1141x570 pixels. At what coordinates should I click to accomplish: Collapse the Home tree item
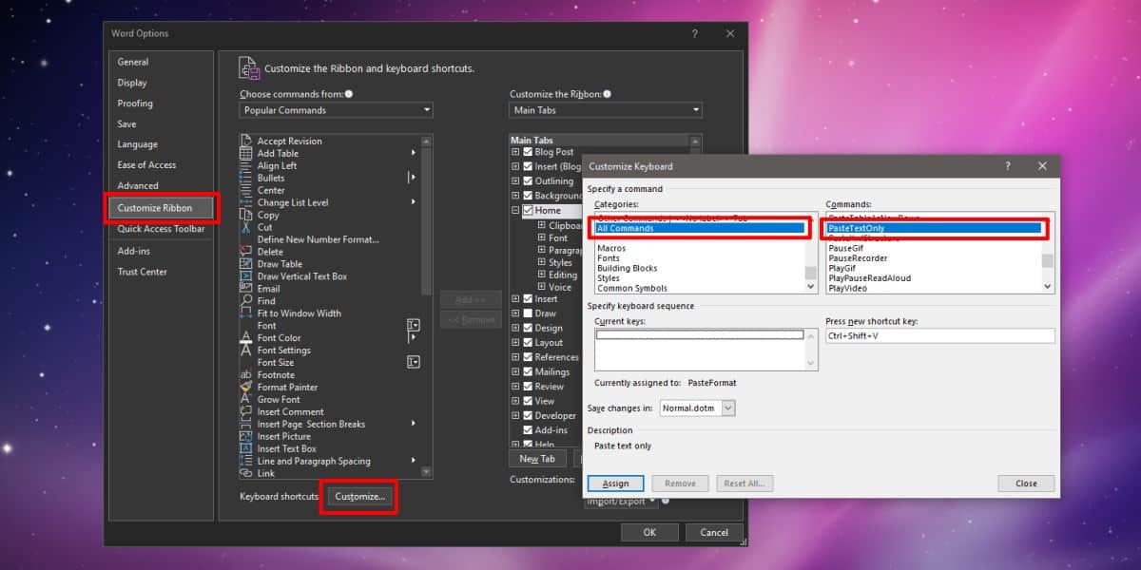pos(514,210)
